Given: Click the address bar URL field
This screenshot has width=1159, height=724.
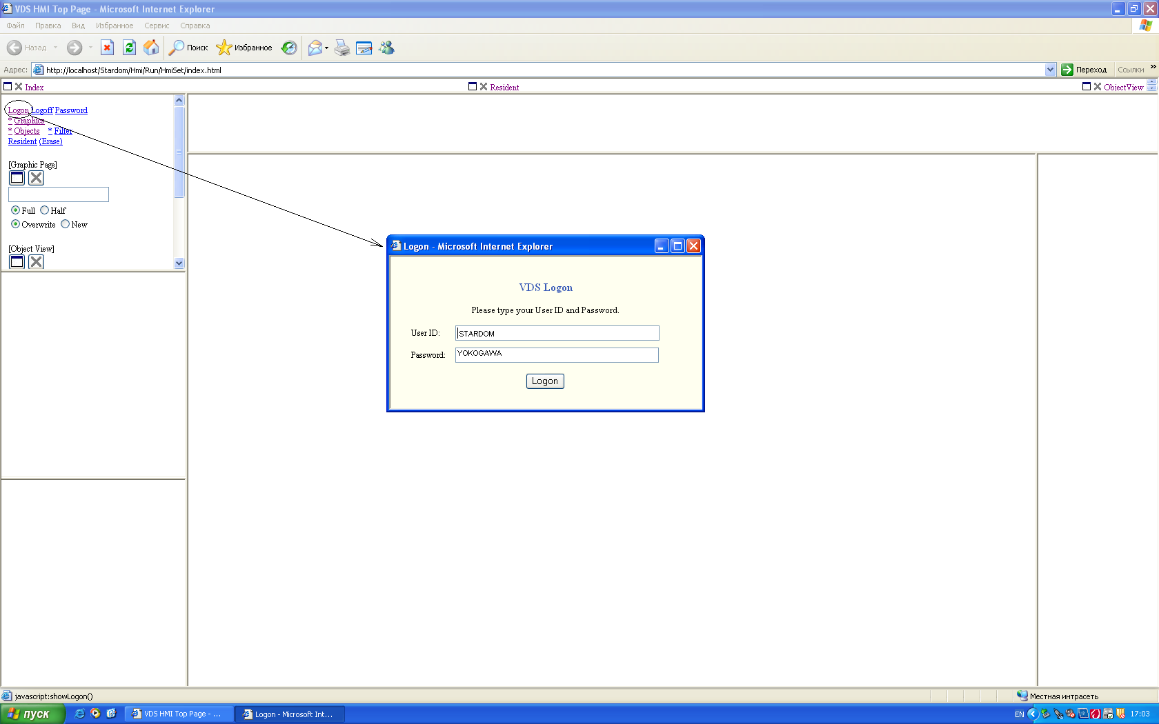Looking at the screenshot, I should 544,70.
